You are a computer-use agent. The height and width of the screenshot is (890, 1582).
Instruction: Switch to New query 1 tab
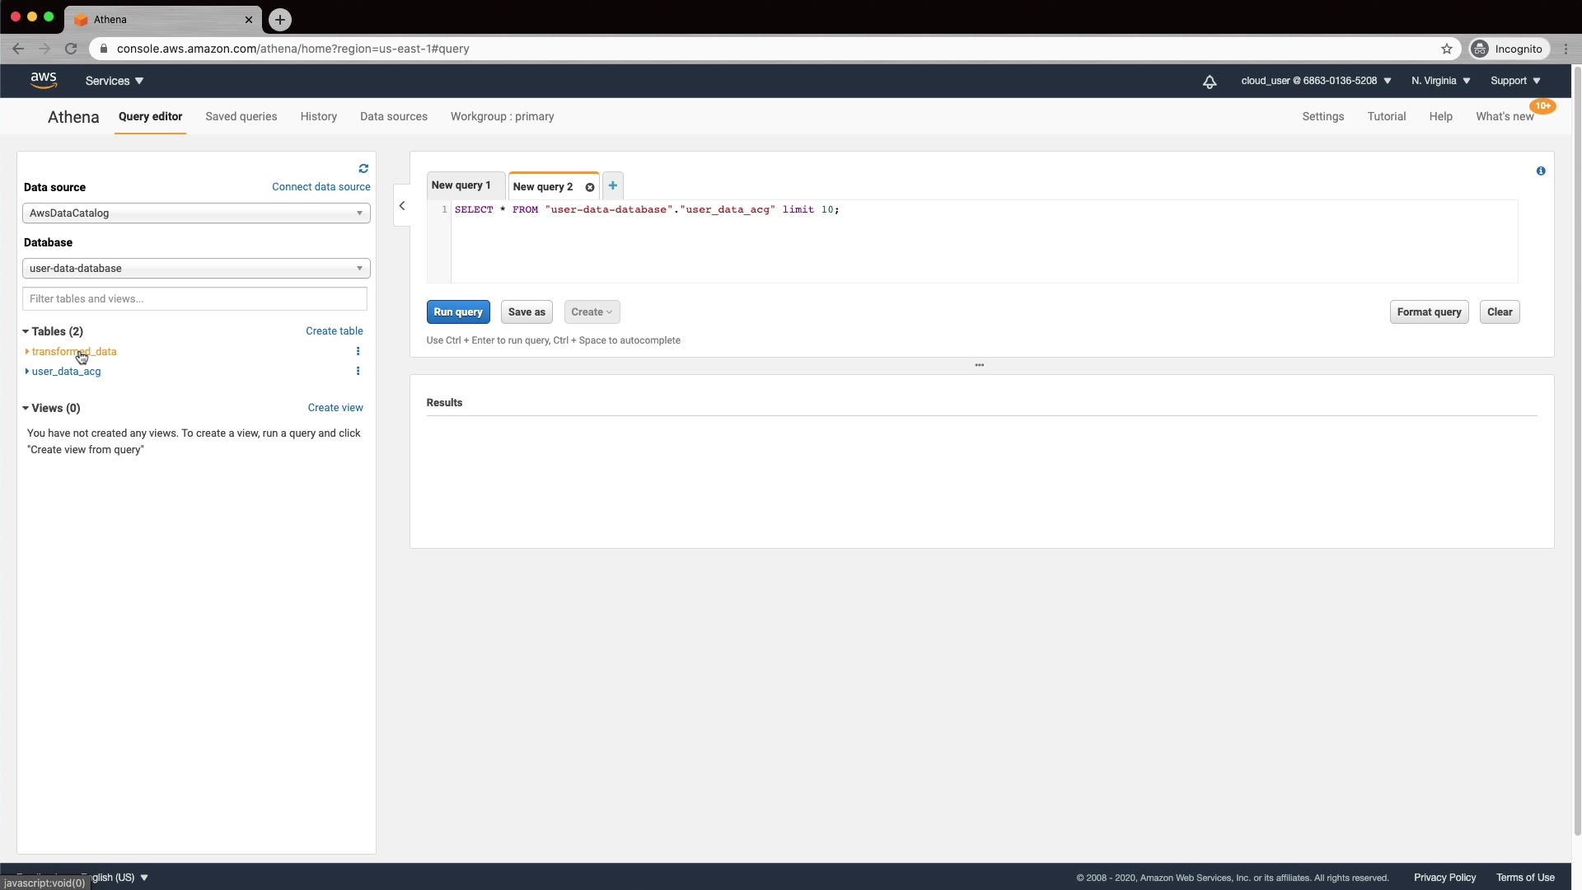click(x=461, y=185)
